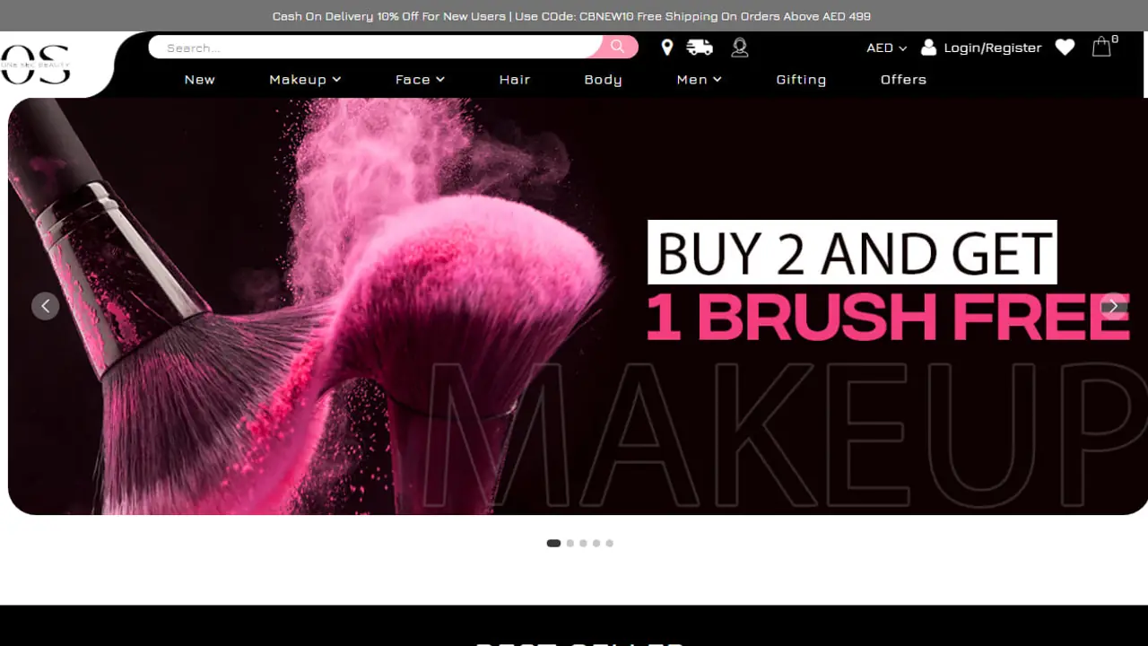Go to the previous banner slide
Viewport: 1148px width, 646px height.
[45, 306]
